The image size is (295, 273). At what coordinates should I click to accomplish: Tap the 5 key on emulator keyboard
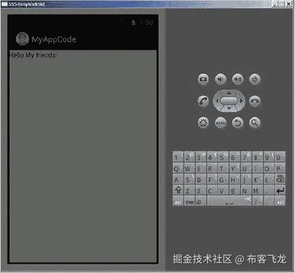(224, 157)
